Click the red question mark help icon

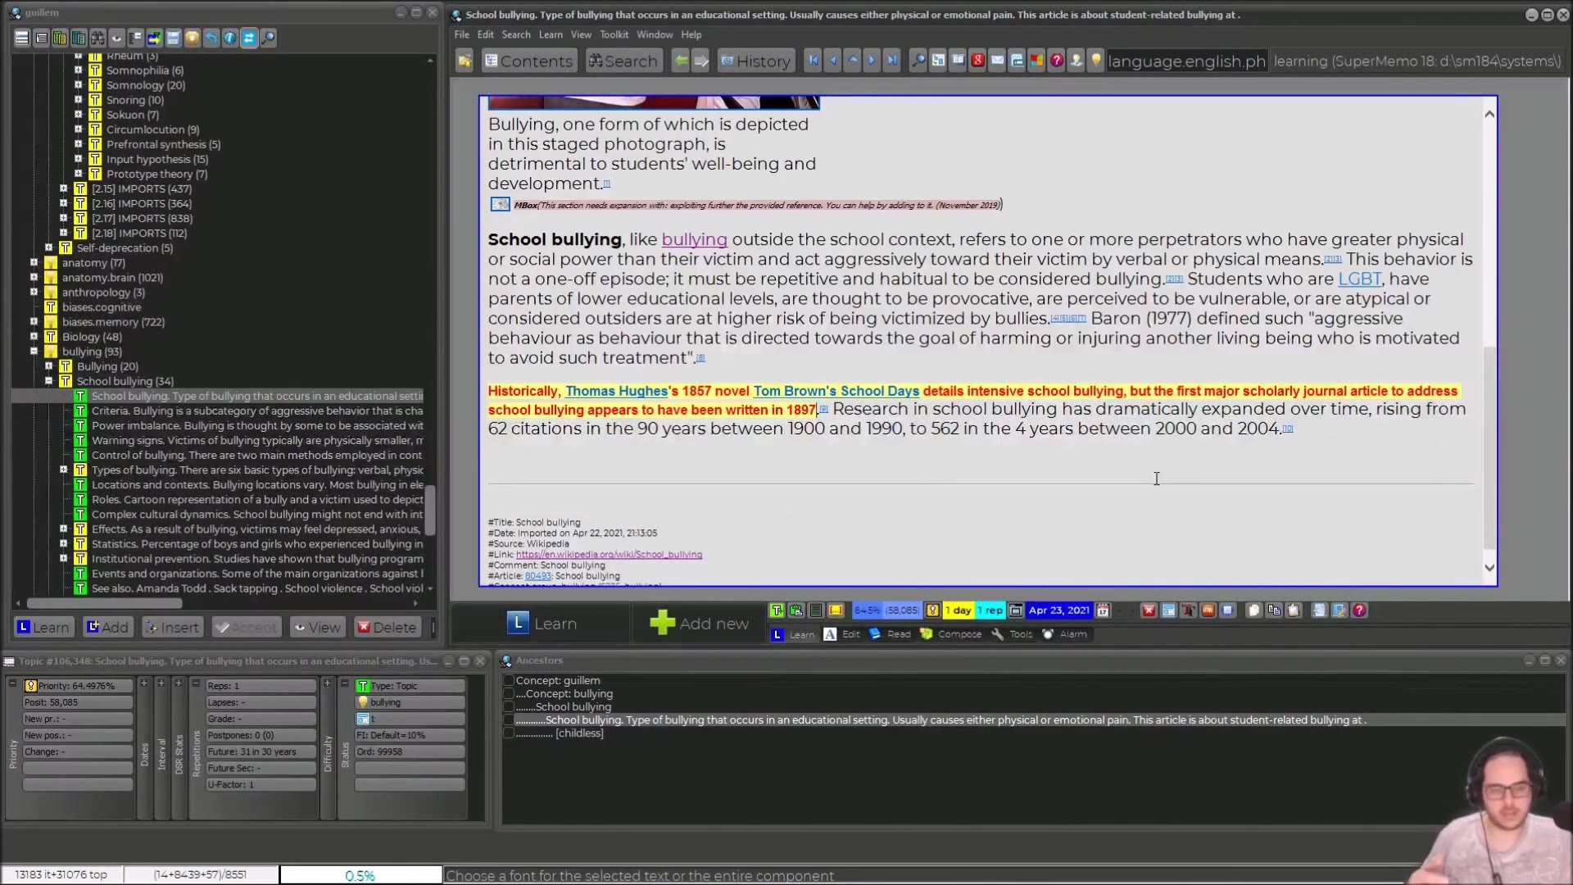coord(1056,61)
